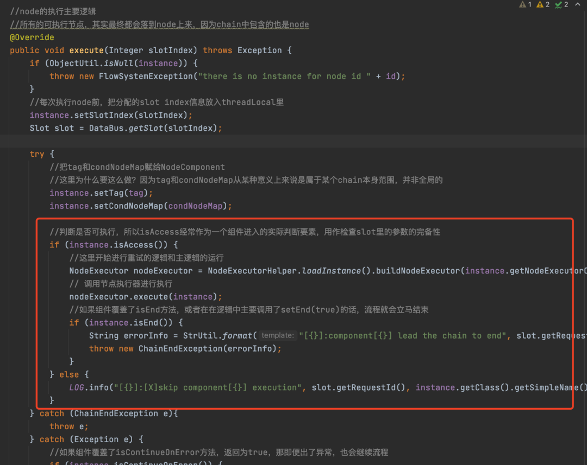The height and width of the screenshot is (465, 587).
Task: Click 'ChainEndException(errorInfo)' in the throw statement
Action: point(208,348)
